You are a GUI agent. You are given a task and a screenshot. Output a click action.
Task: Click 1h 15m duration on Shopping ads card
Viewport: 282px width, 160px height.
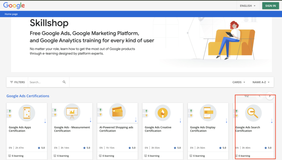[x=110, y=148]
